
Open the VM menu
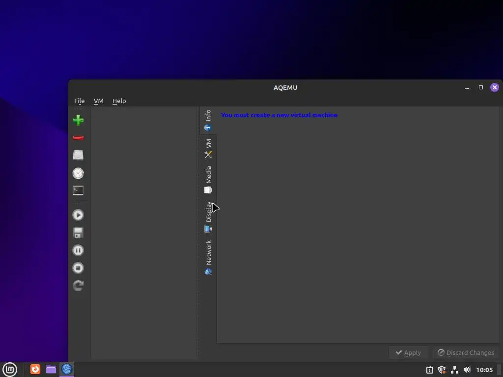pyautogui.click(x=98, y=101)
